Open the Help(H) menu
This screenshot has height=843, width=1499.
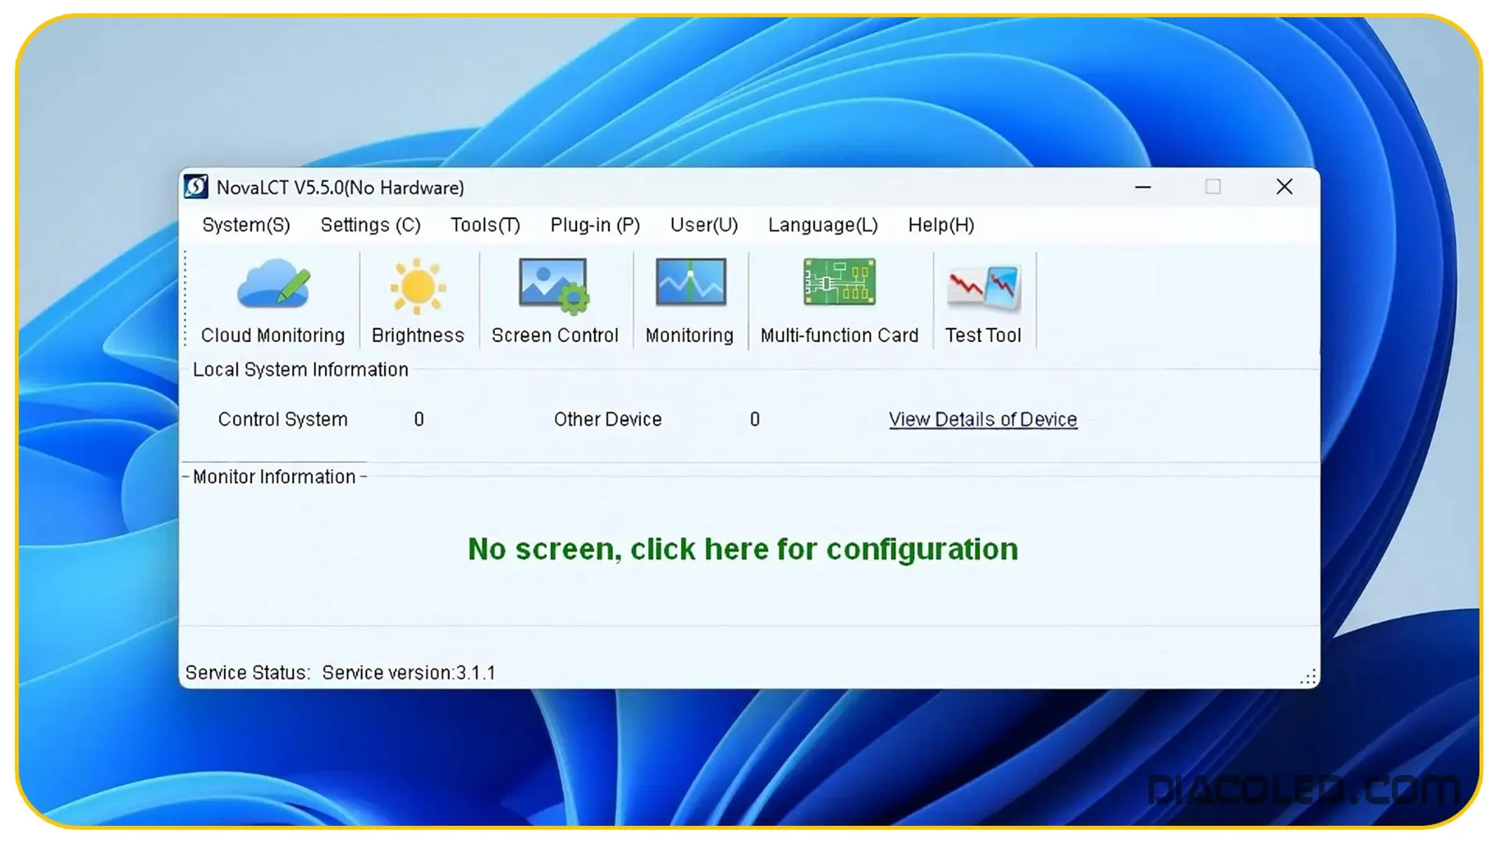coord(941,225)
